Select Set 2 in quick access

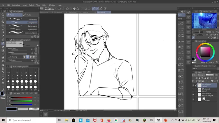182,19
